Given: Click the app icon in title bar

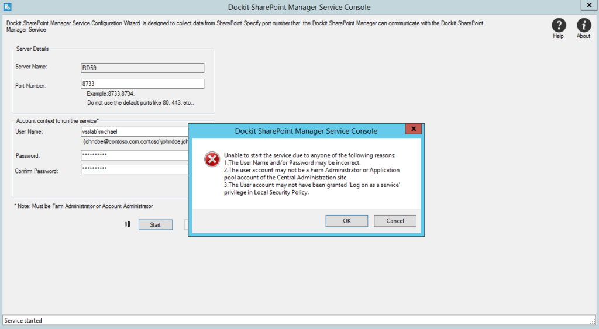Looking at the screenshot, I should pos(7,6).
